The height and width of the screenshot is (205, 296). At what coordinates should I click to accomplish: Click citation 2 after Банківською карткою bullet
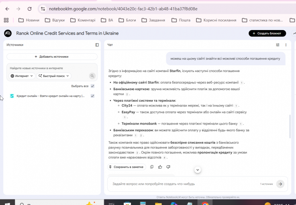tap(127, 94)
